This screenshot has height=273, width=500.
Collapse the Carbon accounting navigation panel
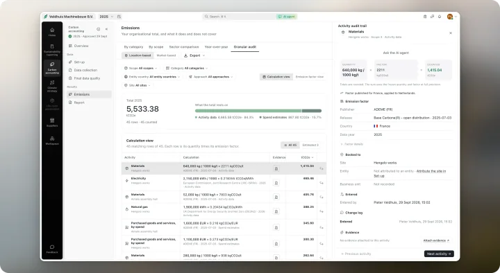[106, 29]
